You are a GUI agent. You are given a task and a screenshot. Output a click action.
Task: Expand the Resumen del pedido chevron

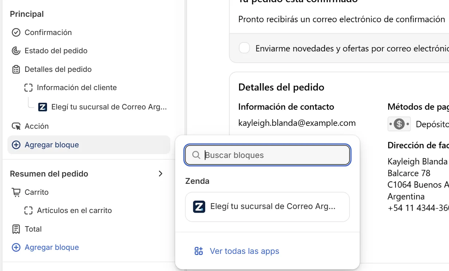coord(160,174)
